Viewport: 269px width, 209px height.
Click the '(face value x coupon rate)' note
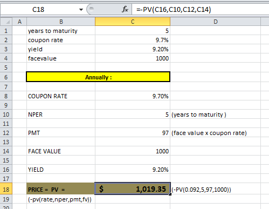click(216, 133)
